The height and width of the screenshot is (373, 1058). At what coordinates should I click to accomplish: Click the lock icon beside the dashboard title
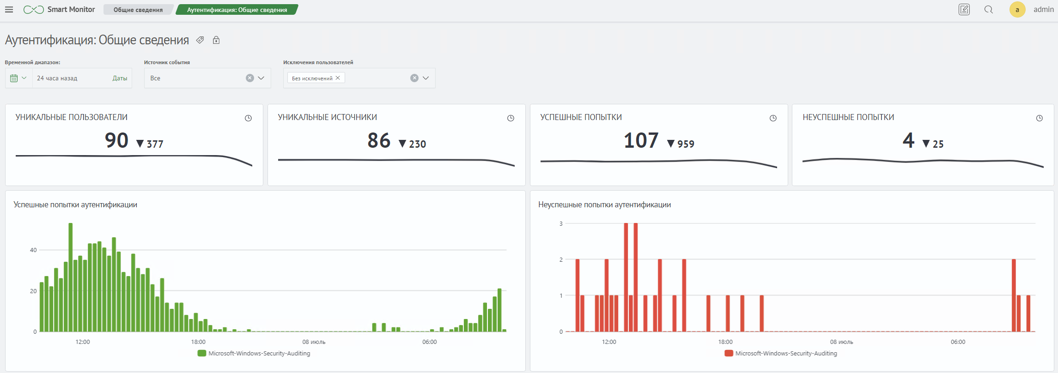coord(216,40)
